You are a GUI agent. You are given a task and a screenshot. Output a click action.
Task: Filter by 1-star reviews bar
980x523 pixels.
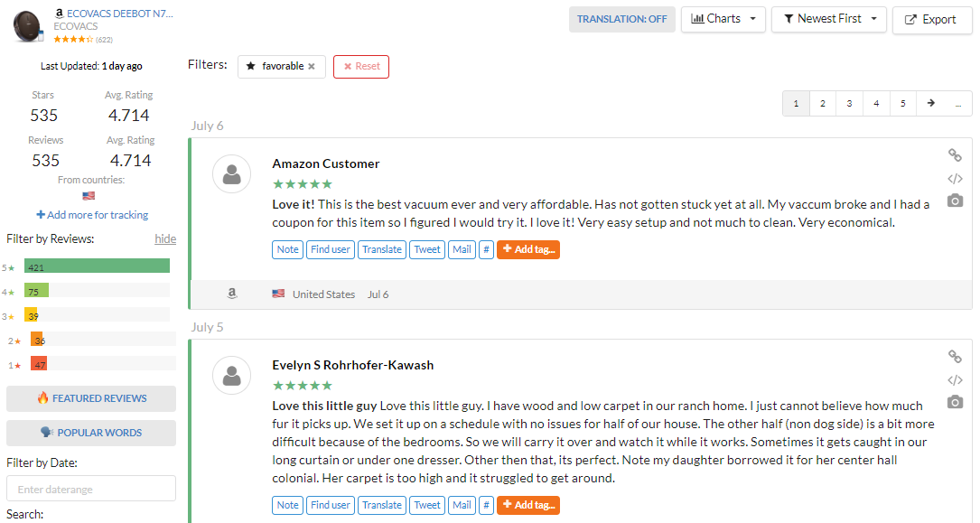[39, 364]
